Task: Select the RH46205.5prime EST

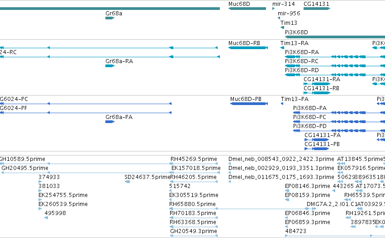Action: point(194,177)
